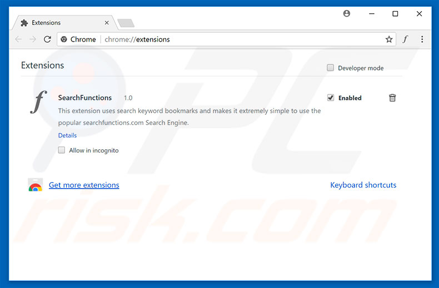
Task: Tick the Allow in incognito checkbox
Action: [x=62, y=150]
